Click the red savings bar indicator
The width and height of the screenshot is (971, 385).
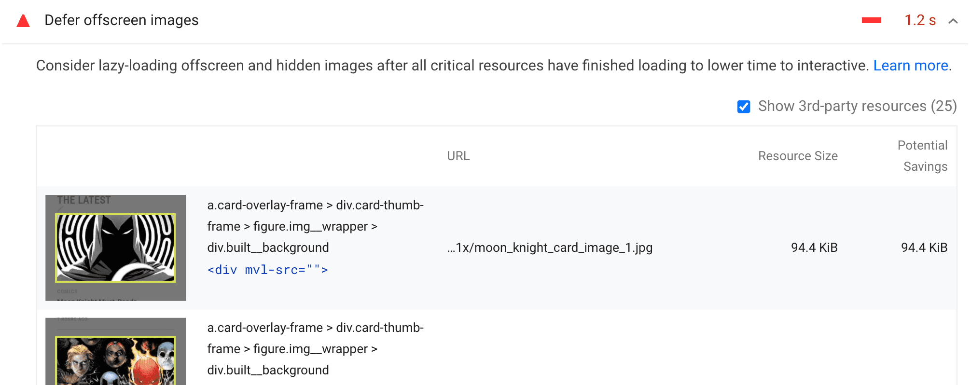pyautogui.click(x=871, y=20)
